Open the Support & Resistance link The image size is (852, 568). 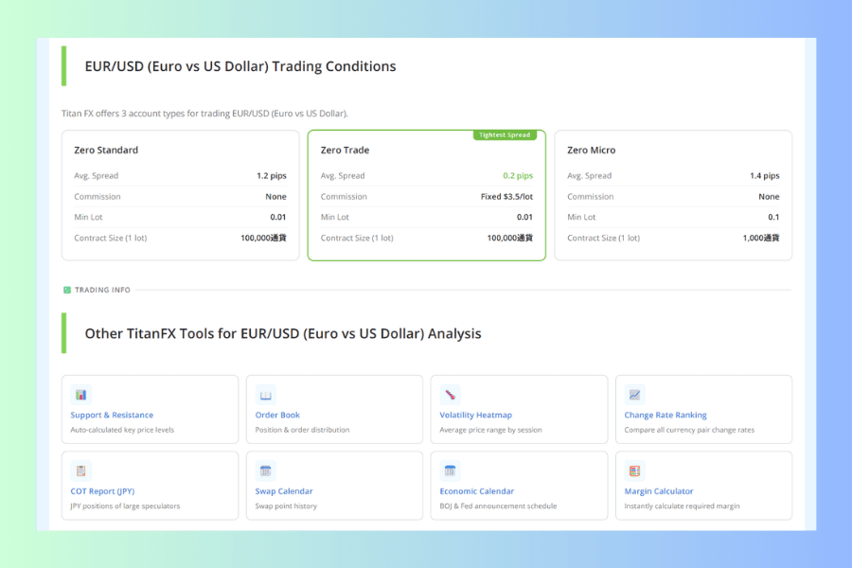112,415
